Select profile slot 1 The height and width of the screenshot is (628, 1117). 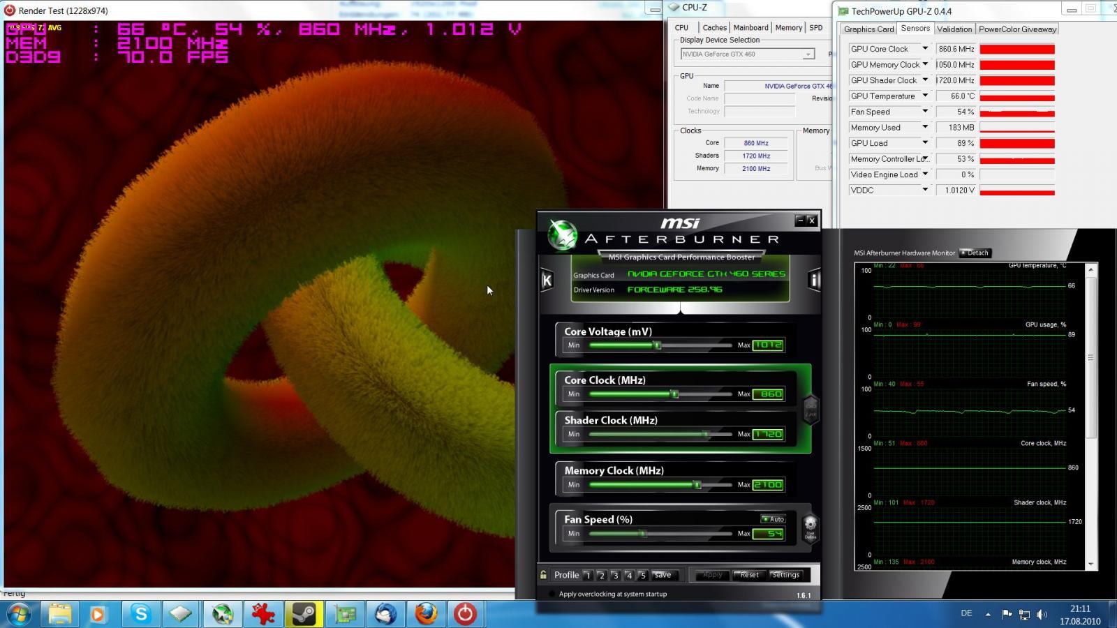pos(588,575)
